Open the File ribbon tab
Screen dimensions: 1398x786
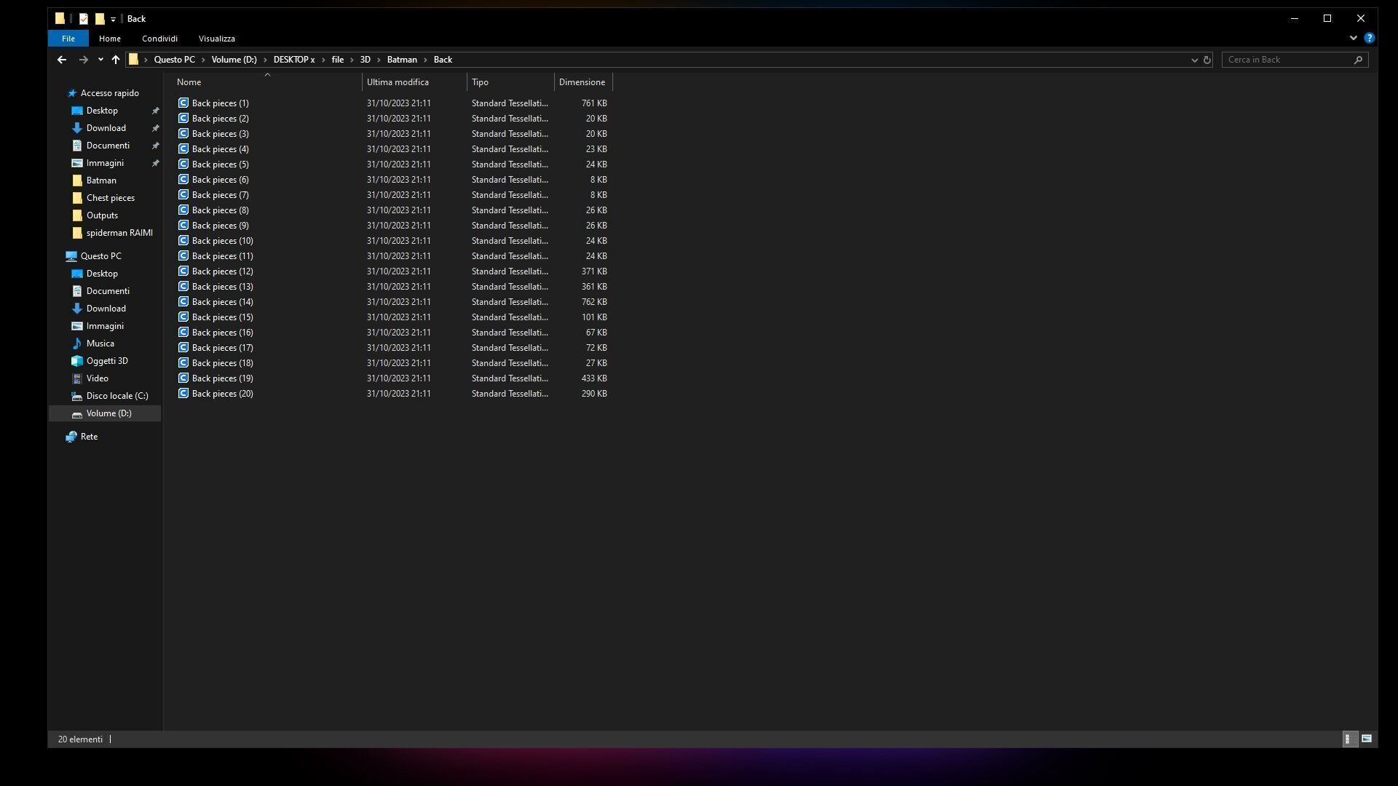[68, 39]
